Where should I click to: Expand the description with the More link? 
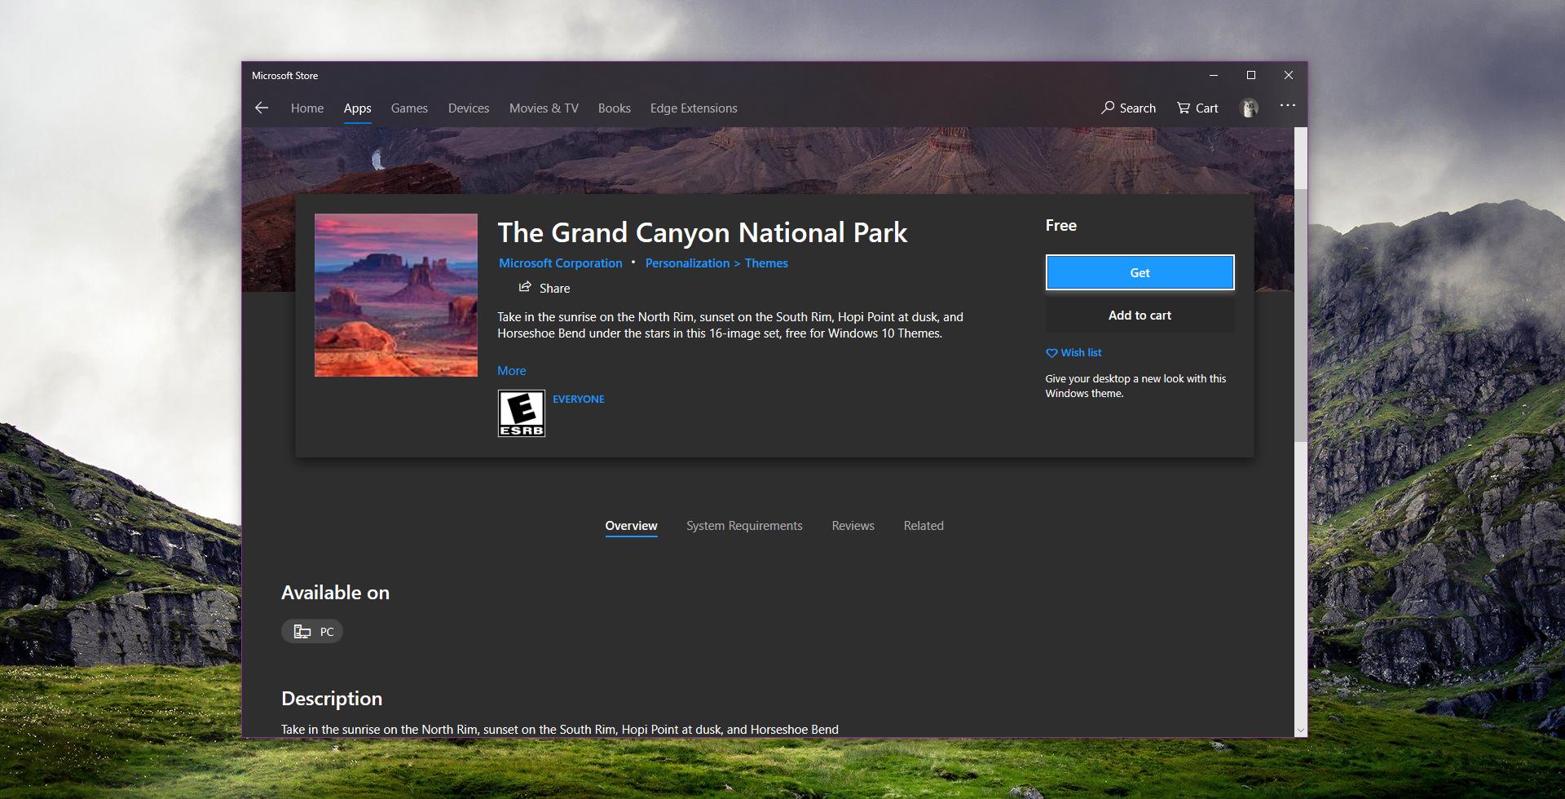pyautogui.click(x=511, y=371)
